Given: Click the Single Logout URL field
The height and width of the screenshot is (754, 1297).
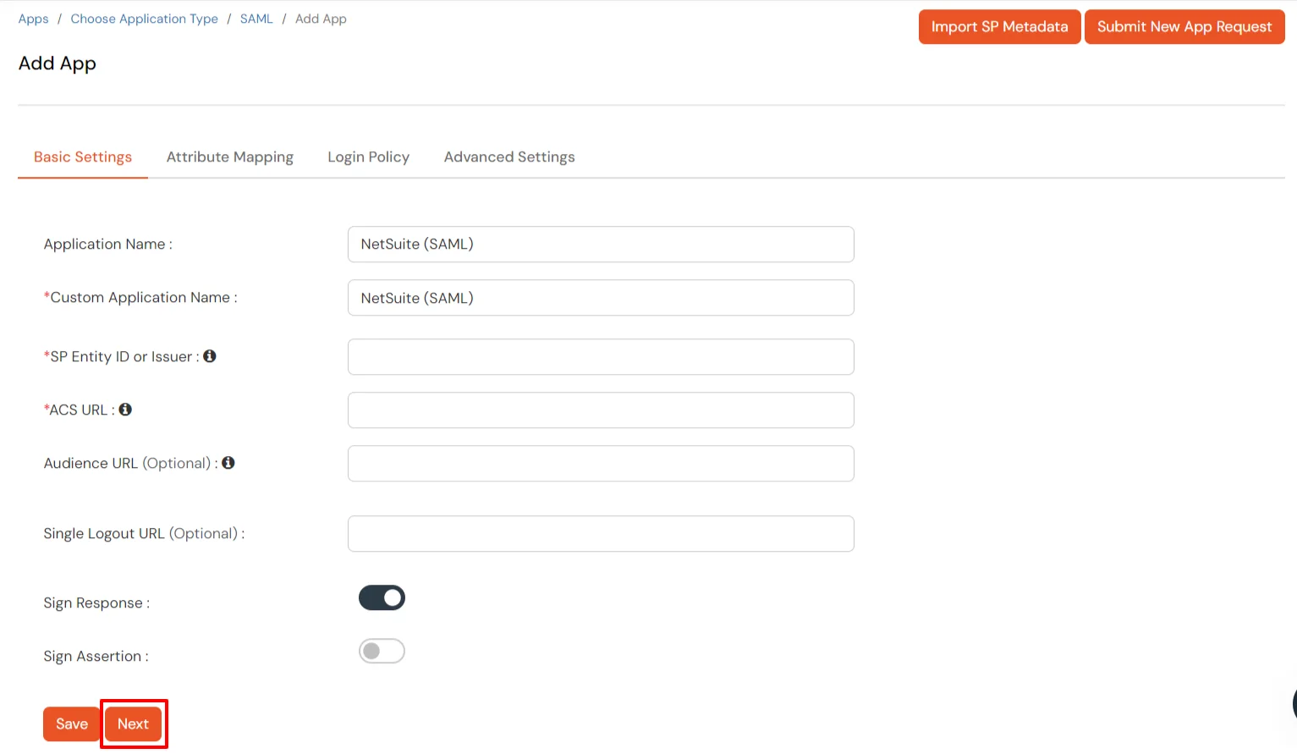Looking at the screenshot, I should pos(601,534).
